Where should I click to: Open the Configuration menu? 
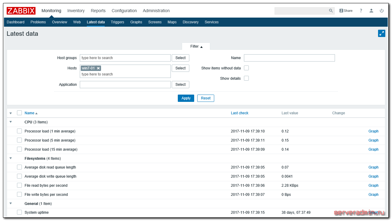[124, 11]
